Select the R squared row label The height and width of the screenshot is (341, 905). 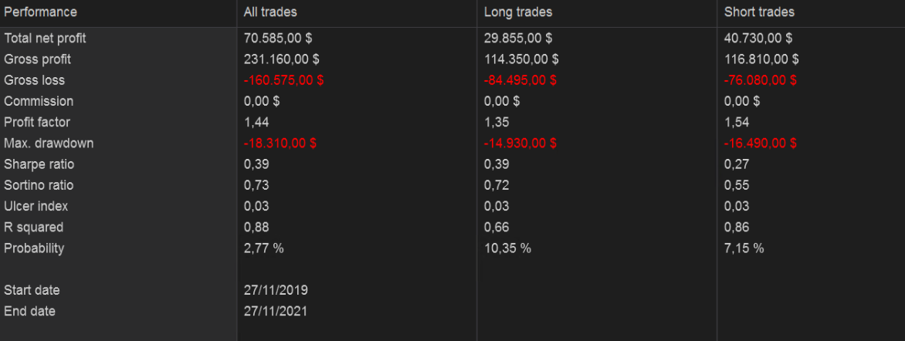point(34,228)
